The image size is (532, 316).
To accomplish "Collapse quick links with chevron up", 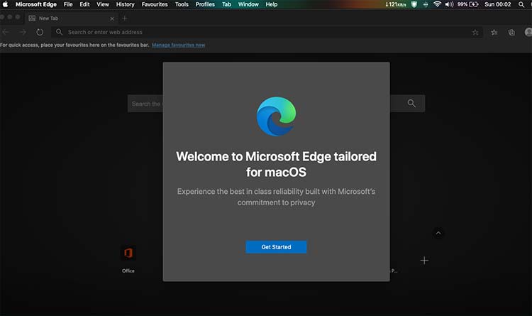I will (438, 233).
